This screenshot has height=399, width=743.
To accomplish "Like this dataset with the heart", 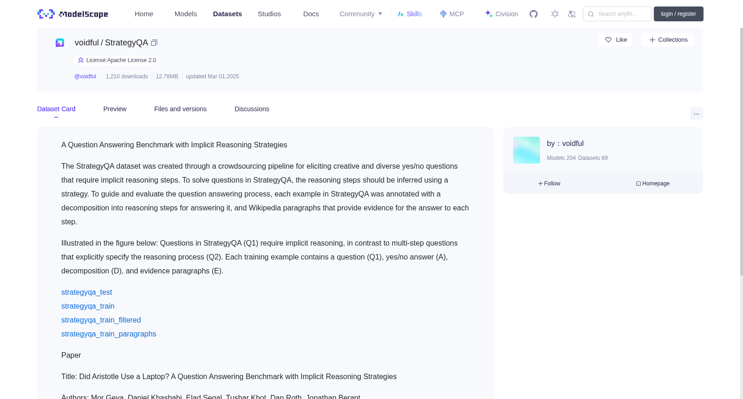I will point(615,40).
